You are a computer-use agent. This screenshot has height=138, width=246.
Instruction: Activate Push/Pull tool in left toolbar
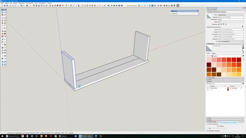point(5,31)
